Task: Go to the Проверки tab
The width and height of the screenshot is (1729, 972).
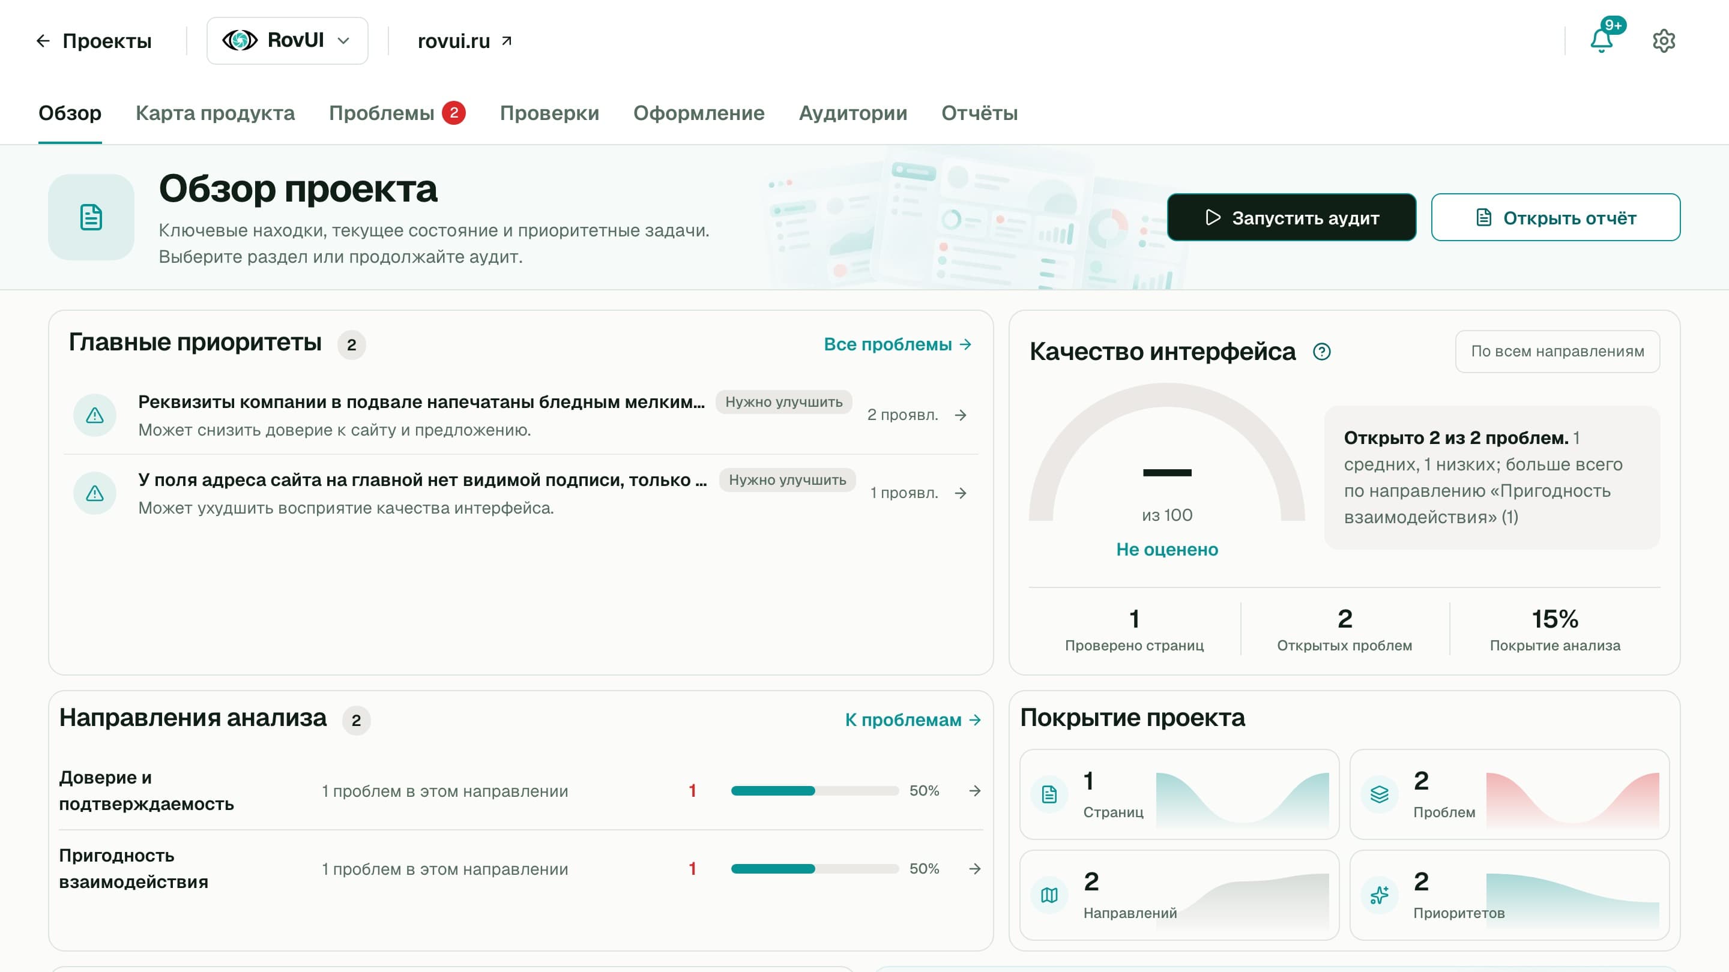Action: [x=549, y=113]
